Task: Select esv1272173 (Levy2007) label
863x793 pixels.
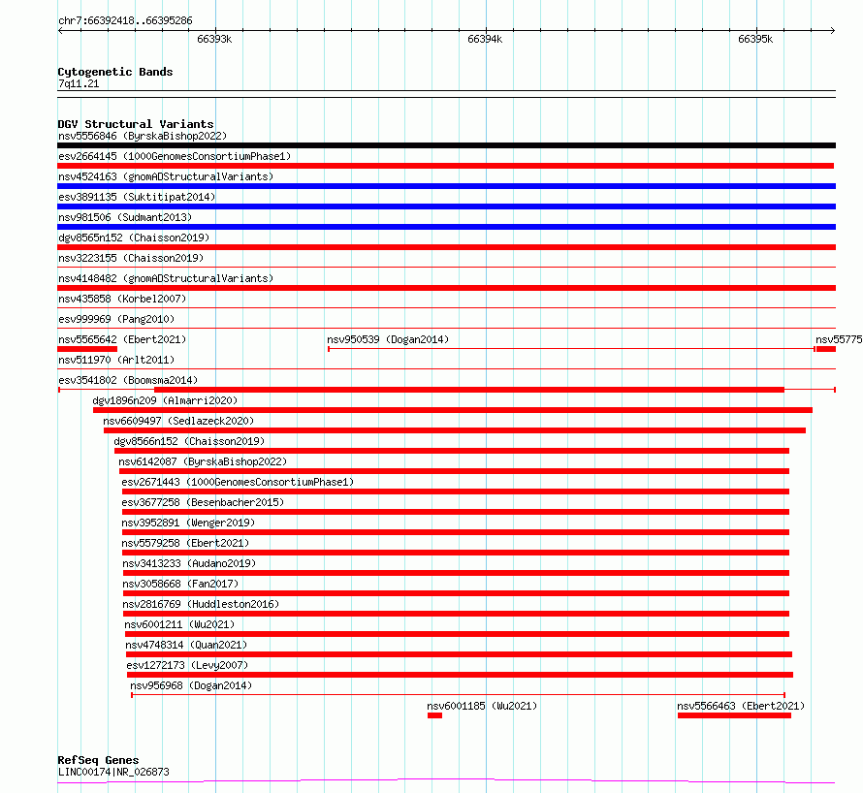Action: point(187,665)
